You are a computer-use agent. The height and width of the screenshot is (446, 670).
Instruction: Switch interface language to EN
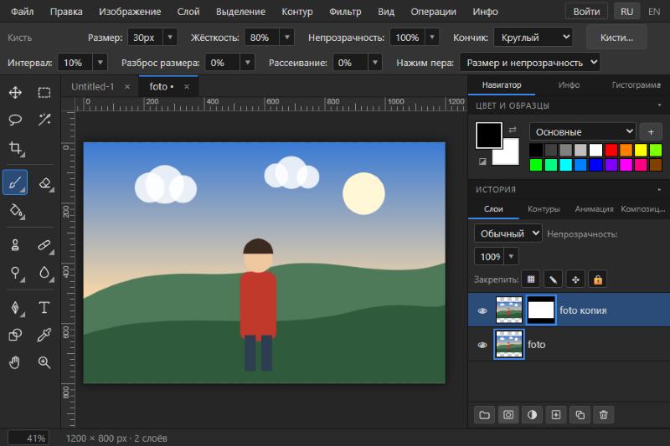(x=654, y=12)
